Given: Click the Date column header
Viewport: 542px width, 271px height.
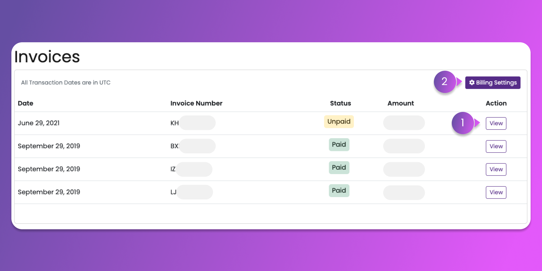Looking at the screenshot, I should coord(25,103).
